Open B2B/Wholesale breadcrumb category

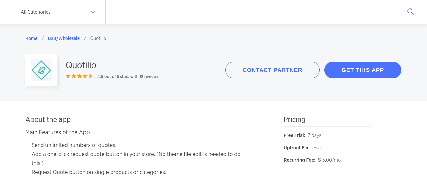(x=64, y=38)
